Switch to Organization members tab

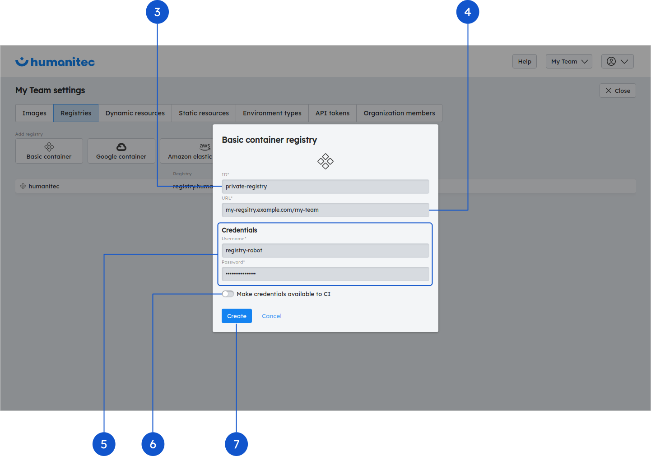click(x=399, y=113)
